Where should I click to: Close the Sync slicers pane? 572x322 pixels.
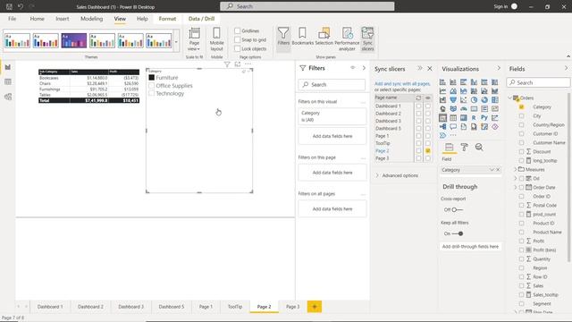coord(430,68)
